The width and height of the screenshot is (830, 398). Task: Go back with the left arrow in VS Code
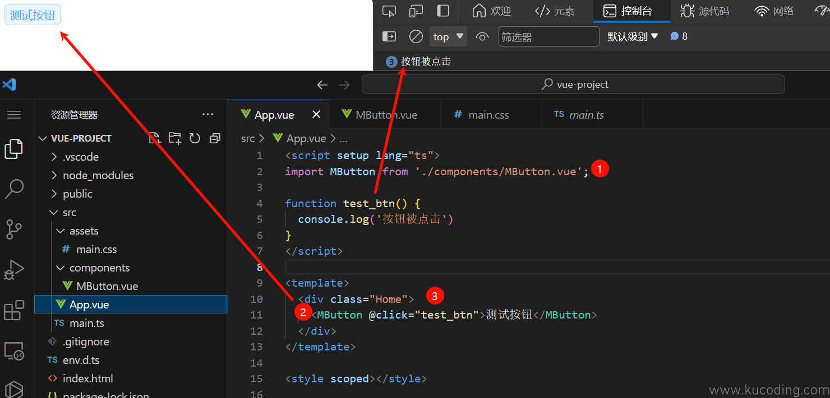(322, 85)
